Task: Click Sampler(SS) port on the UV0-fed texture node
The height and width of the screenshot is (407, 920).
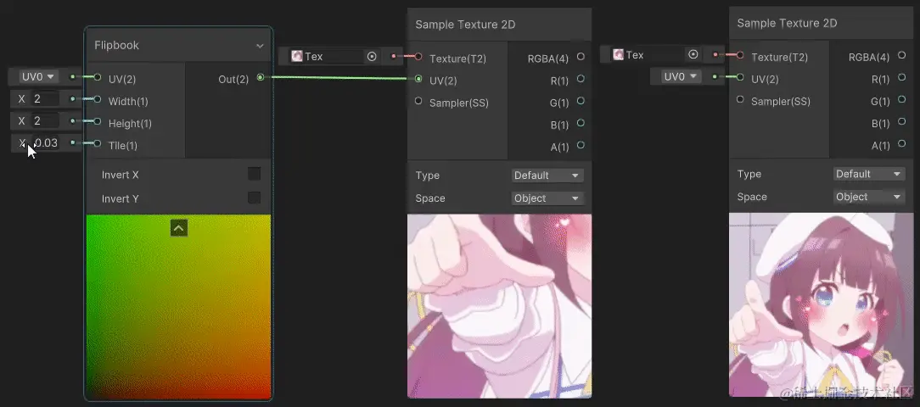Action: point(740,99)
